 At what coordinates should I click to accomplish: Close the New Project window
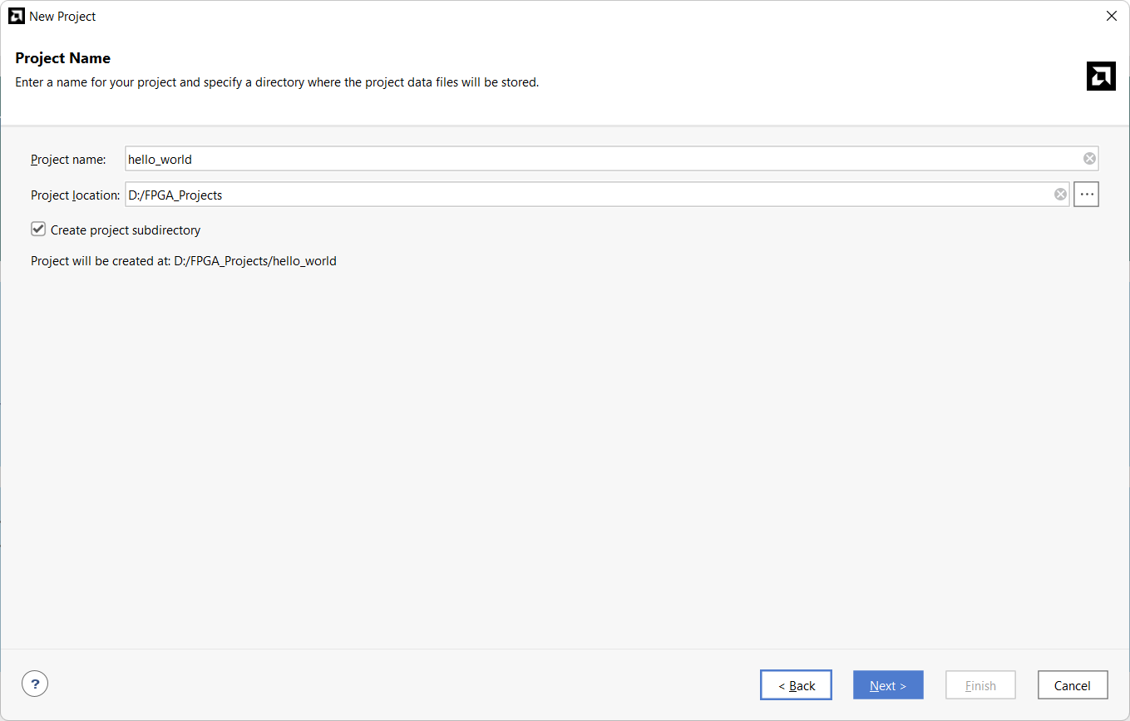[x=1111, y=16]
